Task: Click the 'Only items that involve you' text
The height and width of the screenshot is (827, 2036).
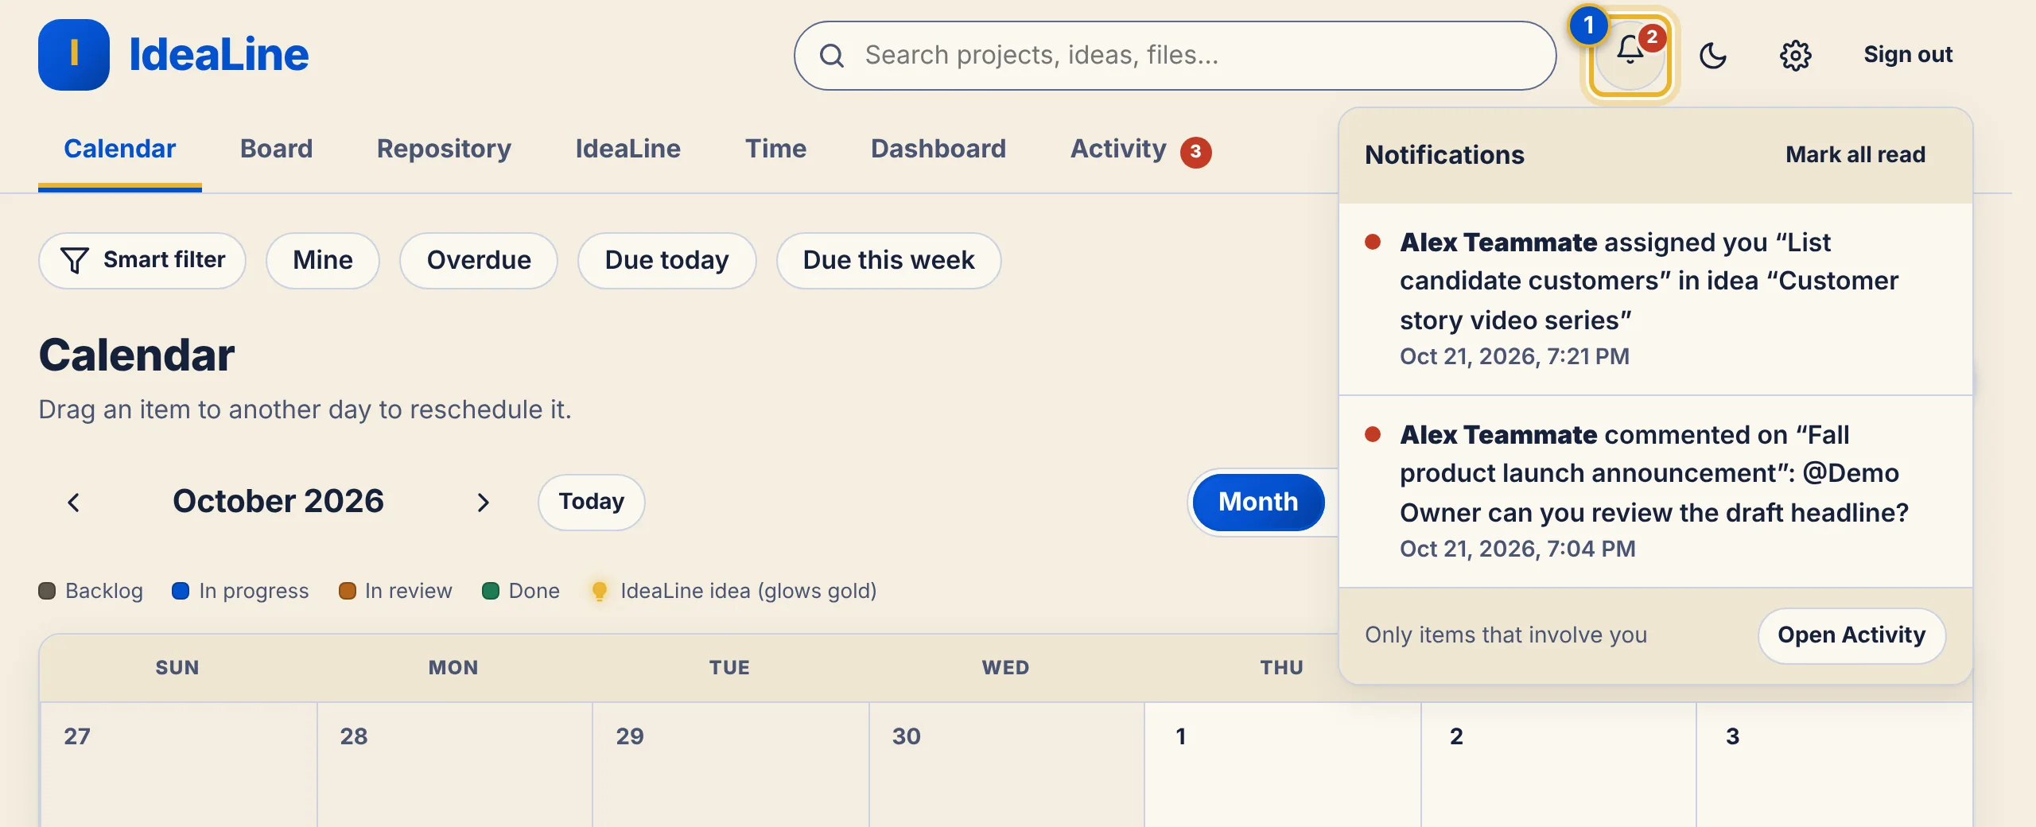Action: 1506,635
